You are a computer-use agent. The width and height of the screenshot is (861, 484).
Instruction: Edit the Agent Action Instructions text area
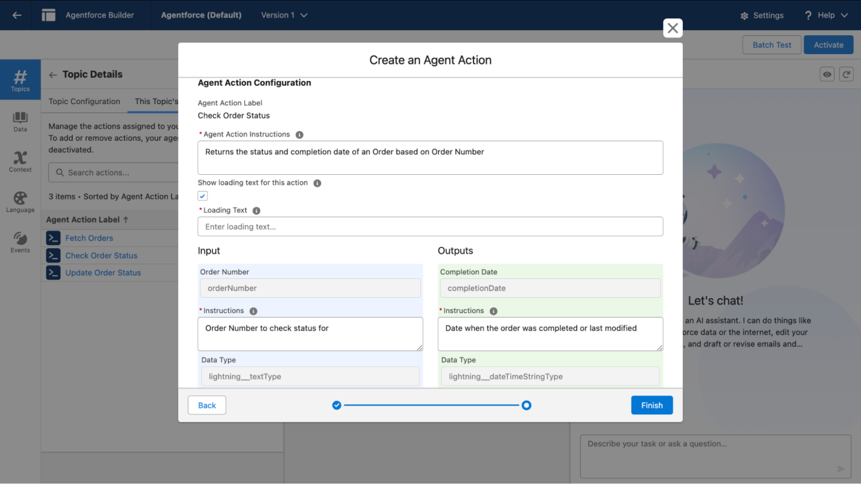430,158
